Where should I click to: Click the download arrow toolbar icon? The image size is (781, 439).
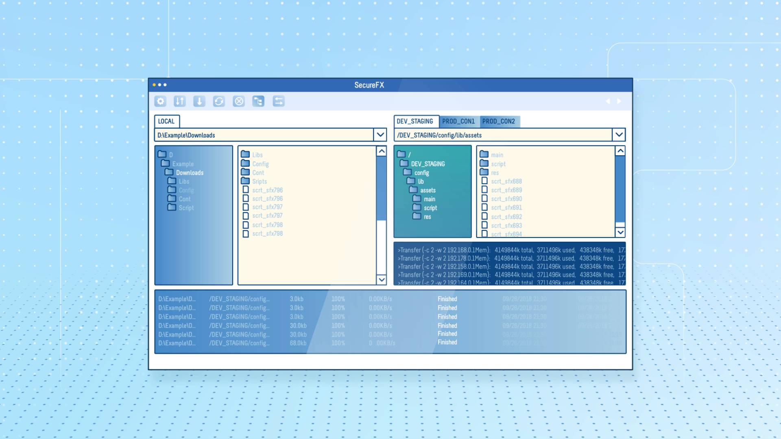click(199, 101)
